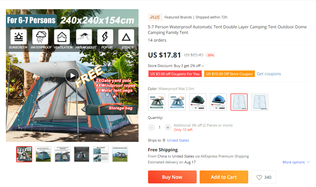This screenshot has width=316, height=187.
Task: Claim the US $3.00 off coupon
Action: [x=175, y=74]
